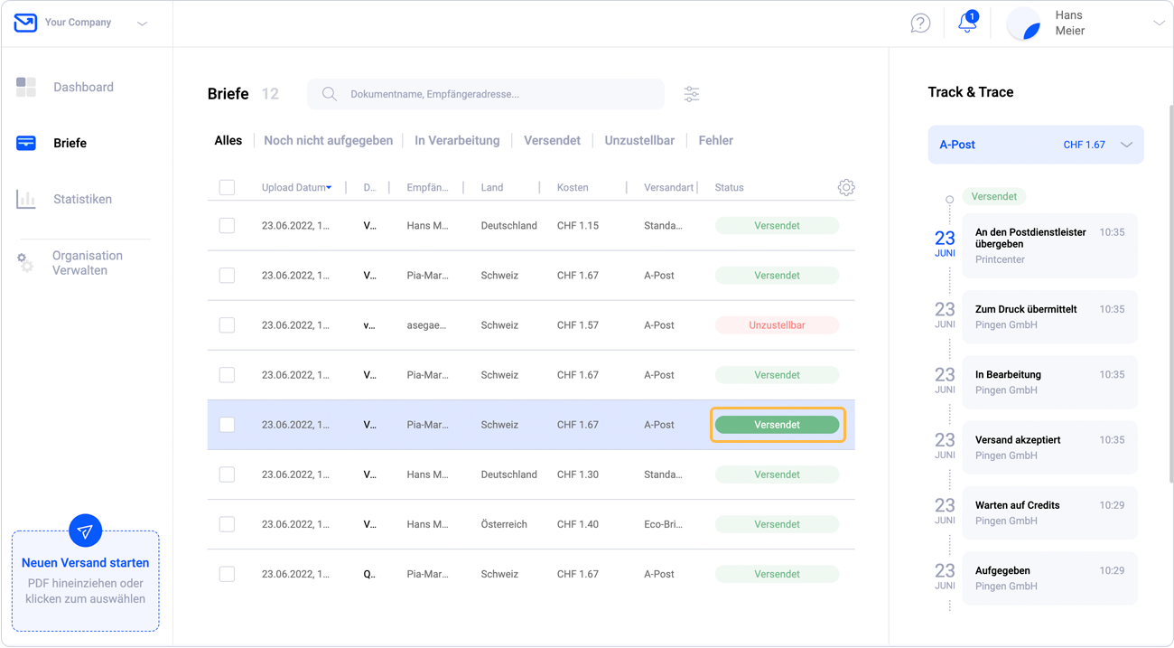The height and width of the screenshot is (648, 1174).
Task: Switch to Versendet filter tab
Action: point(552,140)
